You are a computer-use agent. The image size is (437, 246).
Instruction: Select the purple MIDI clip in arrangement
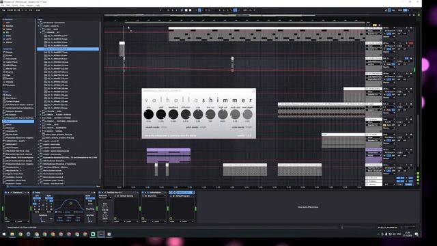(169, 156)
